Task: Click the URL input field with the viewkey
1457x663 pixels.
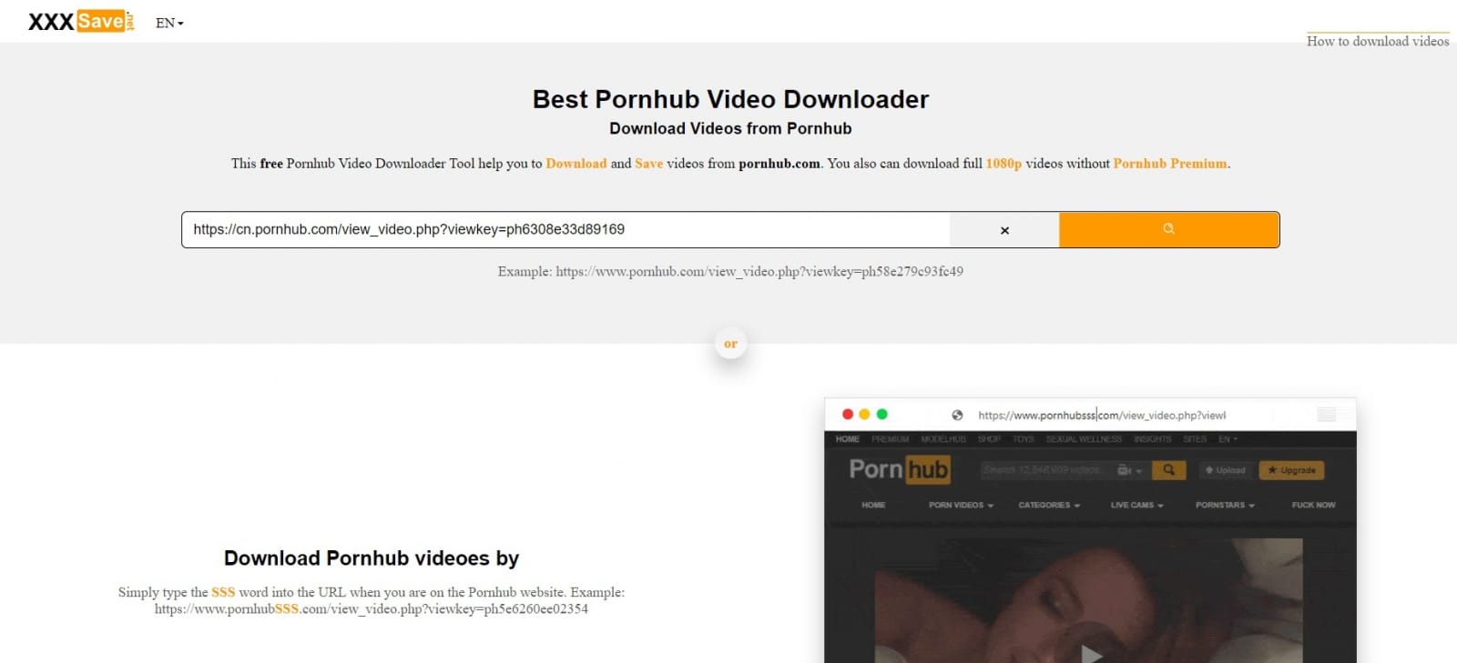Action: (565, 229)
